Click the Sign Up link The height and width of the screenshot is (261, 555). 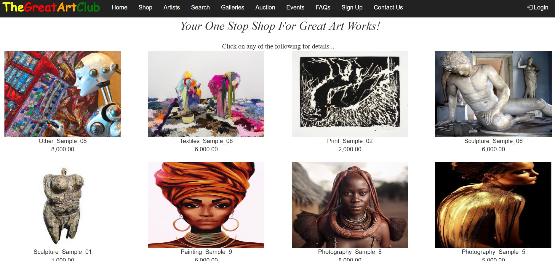pyautogui.click(x=352, y=7)
